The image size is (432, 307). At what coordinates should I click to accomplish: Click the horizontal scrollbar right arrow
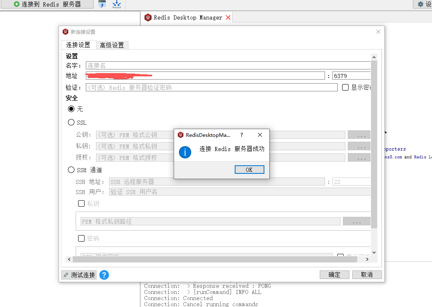[x=367, y=259]
